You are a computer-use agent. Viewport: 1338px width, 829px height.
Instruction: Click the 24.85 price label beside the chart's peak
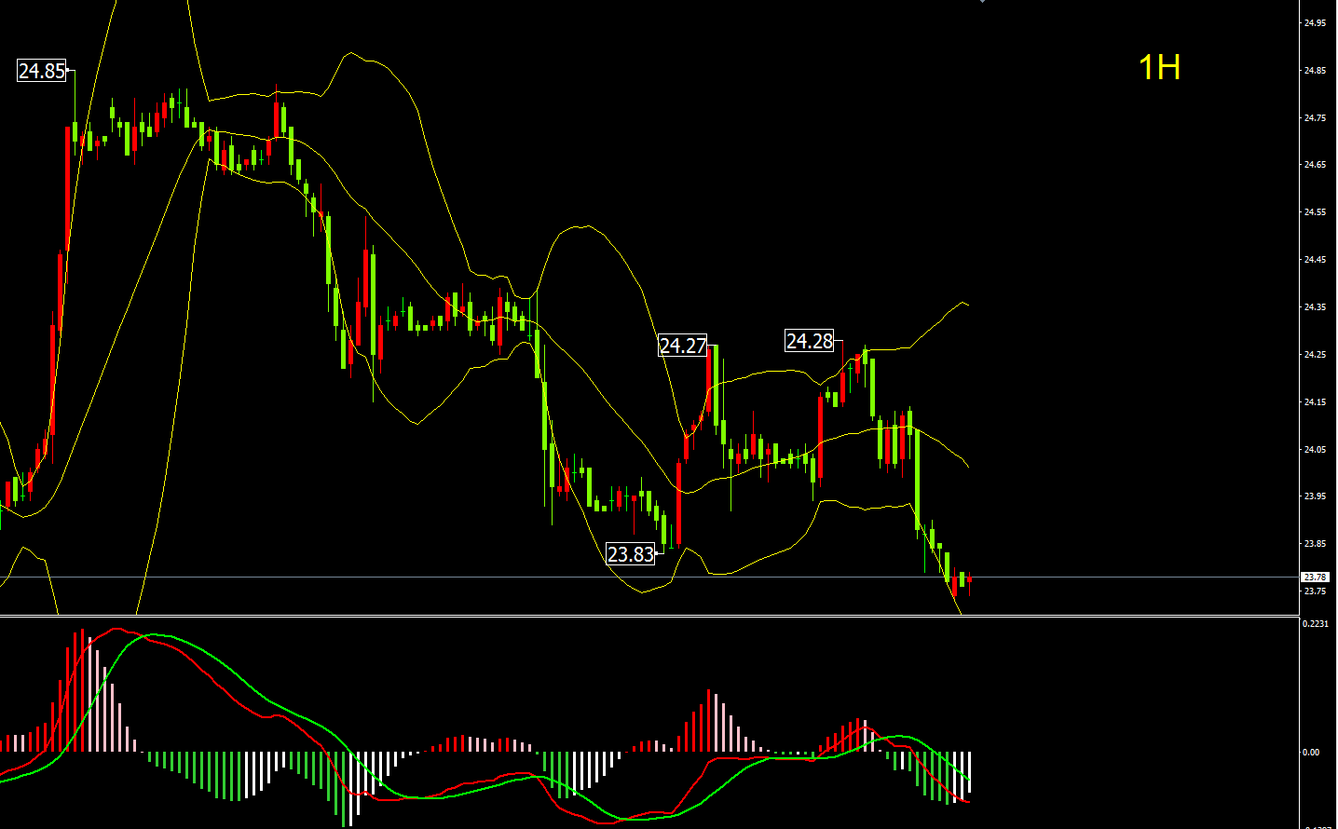42,71
